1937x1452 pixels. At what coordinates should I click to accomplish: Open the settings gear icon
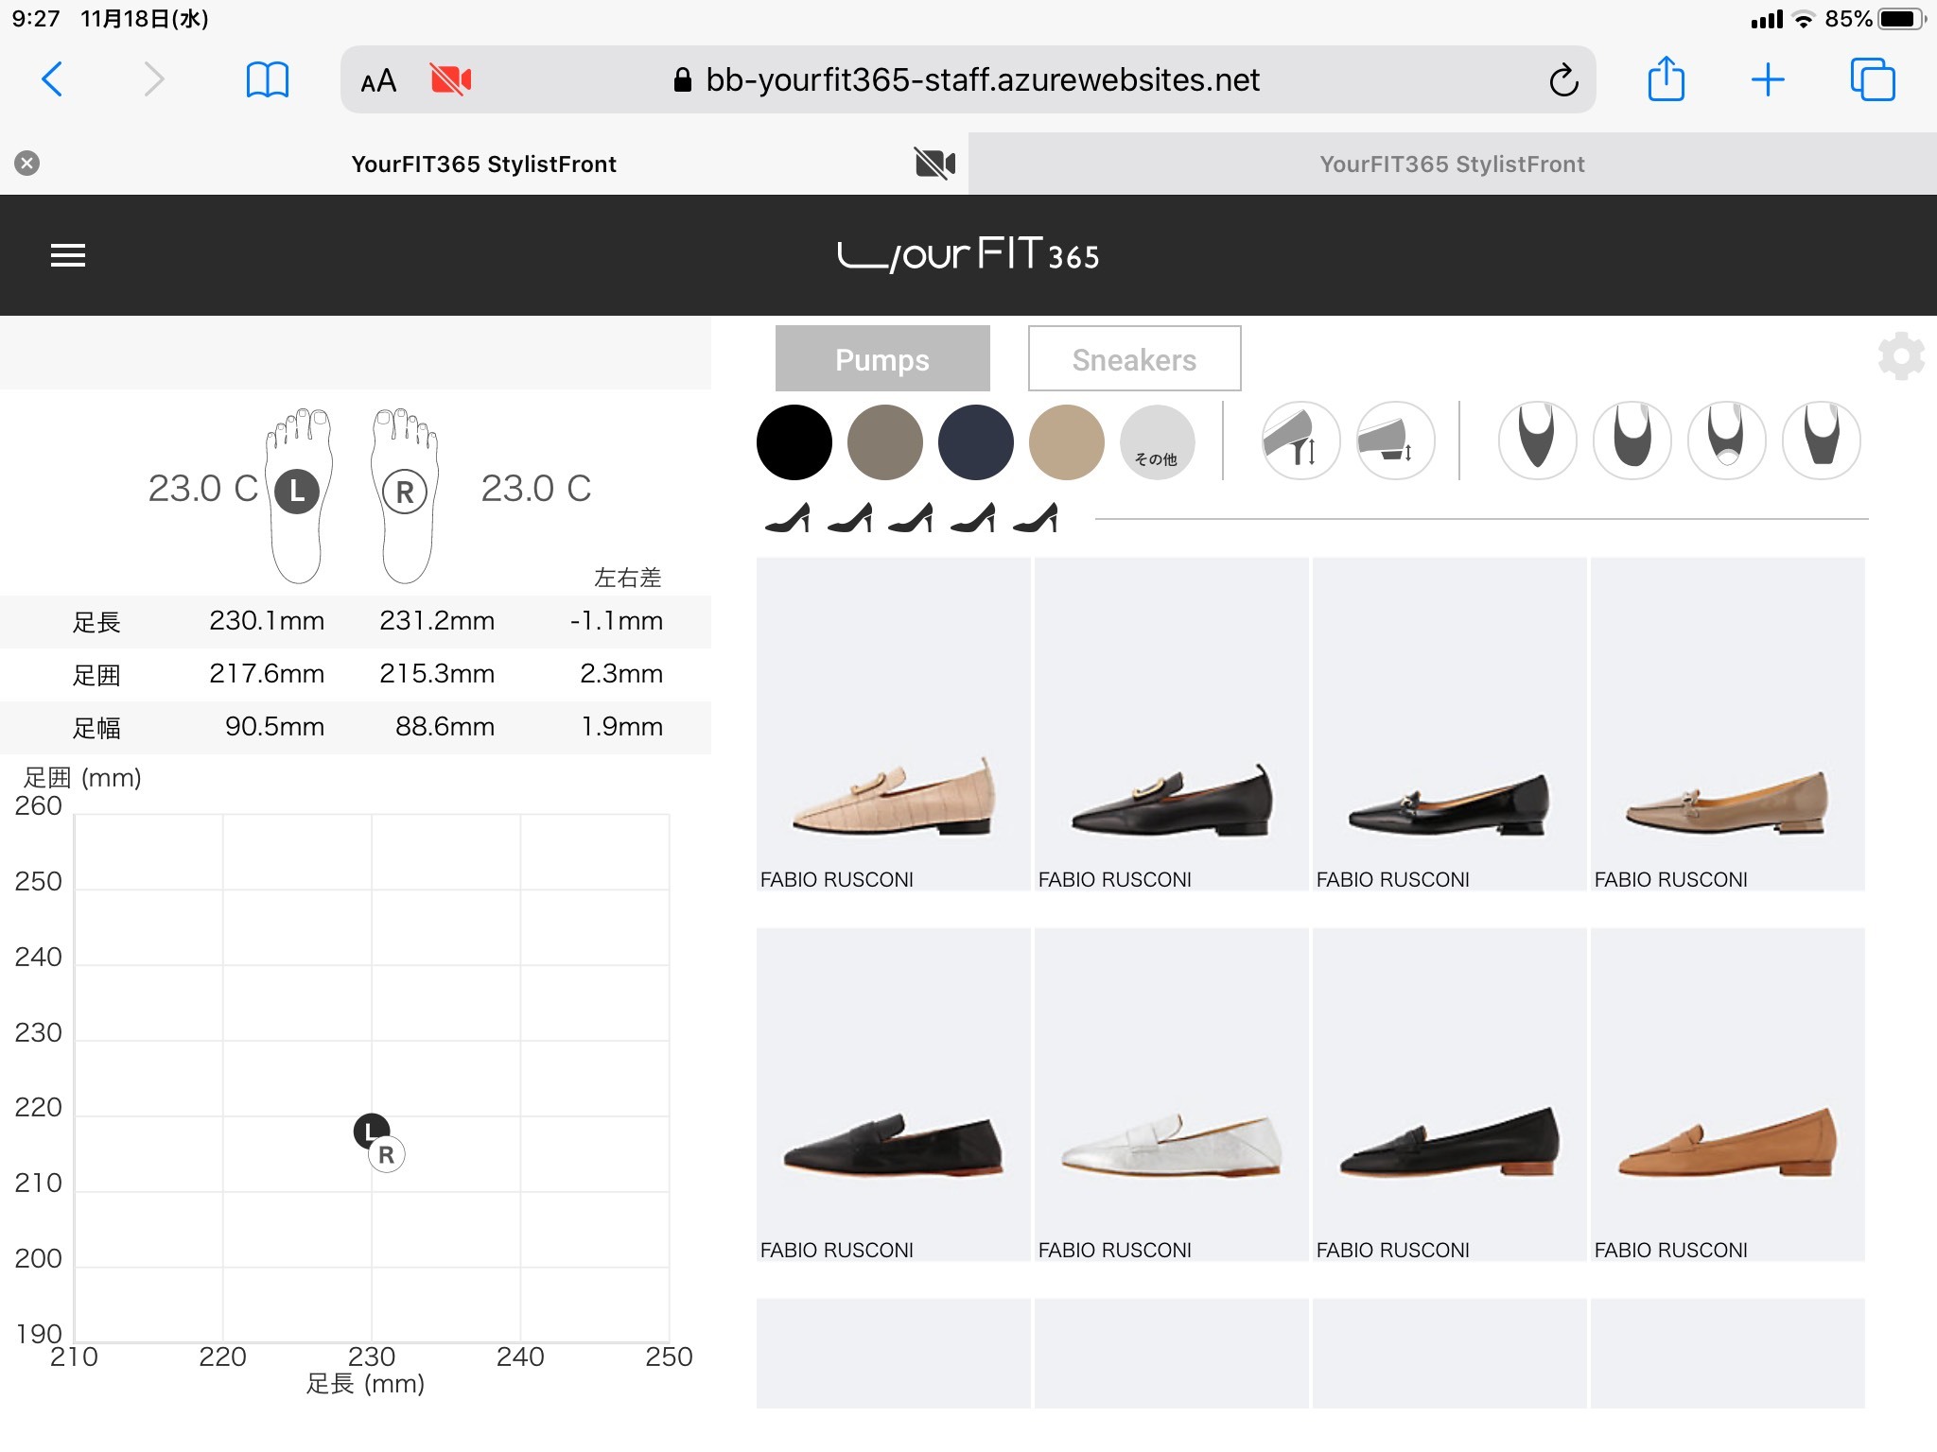[x=1900, y=356]
